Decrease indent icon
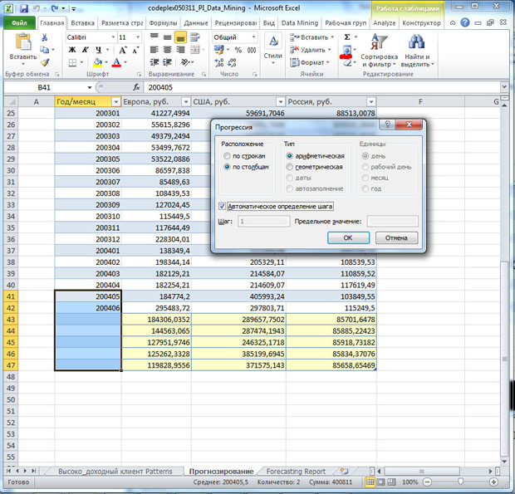 click(154, 62)
